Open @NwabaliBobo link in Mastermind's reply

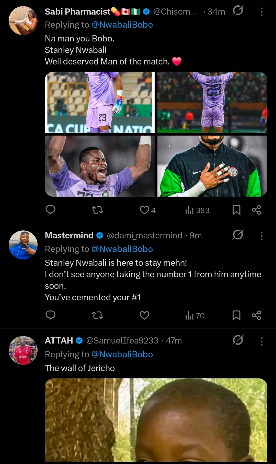(x=122, y=249)
